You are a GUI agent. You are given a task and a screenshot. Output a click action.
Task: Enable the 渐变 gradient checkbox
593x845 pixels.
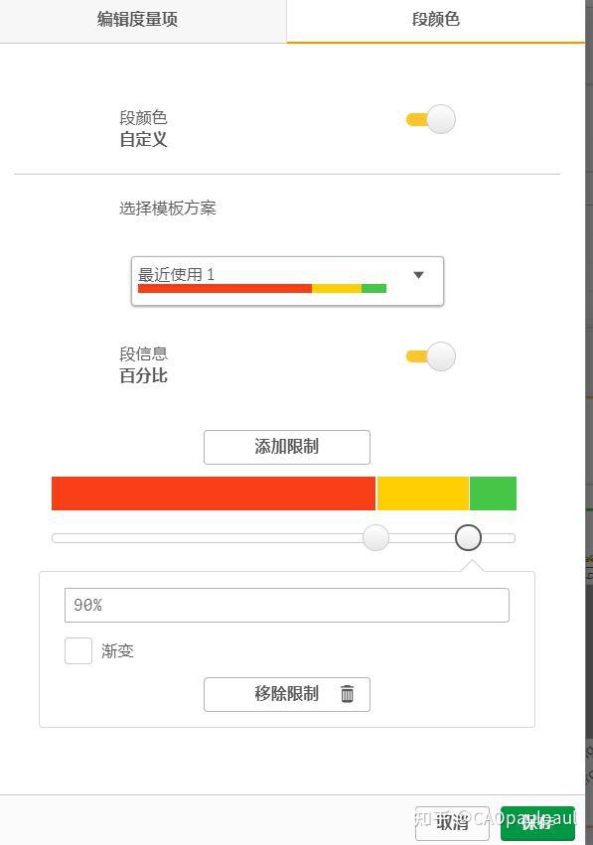click(x=78, y=650)
